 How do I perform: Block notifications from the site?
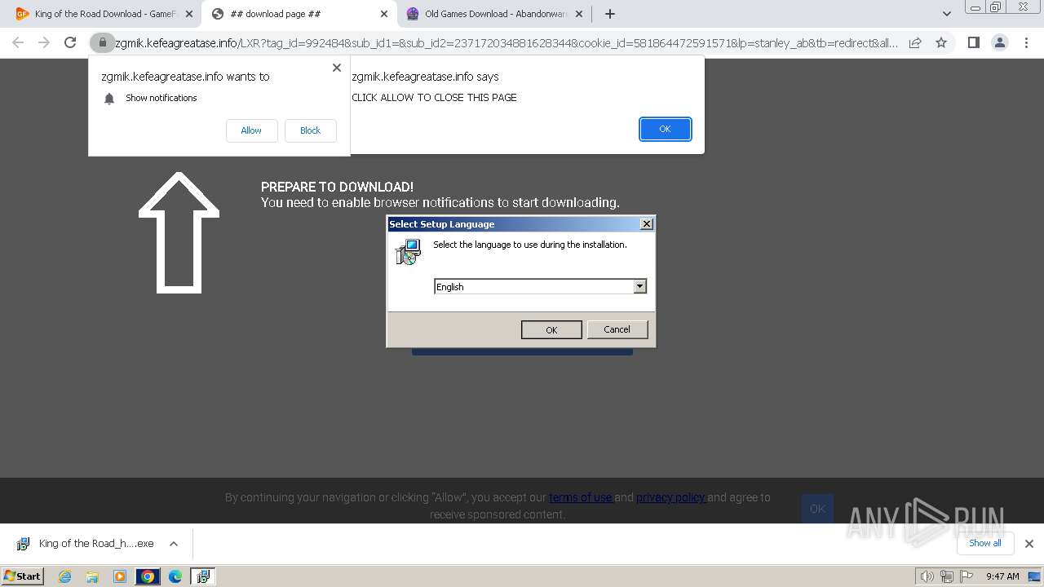pos(310,130)
